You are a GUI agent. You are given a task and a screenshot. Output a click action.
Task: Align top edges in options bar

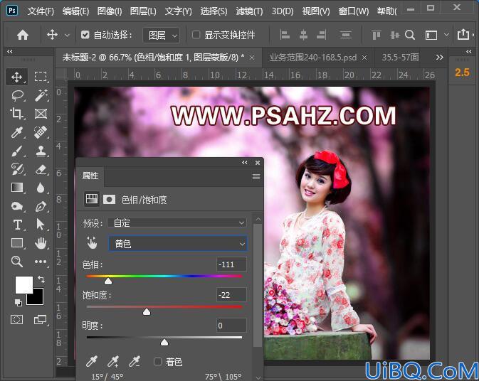click(377, 35)
